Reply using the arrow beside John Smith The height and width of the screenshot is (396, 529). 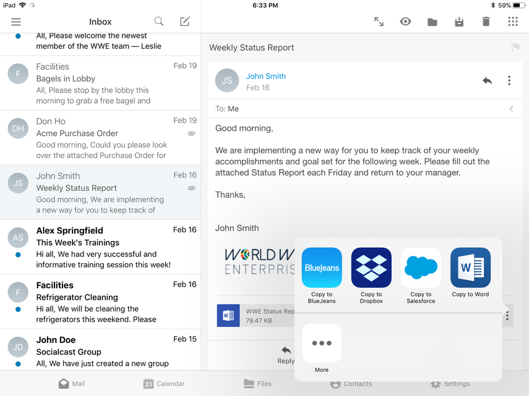coord(487,80)
